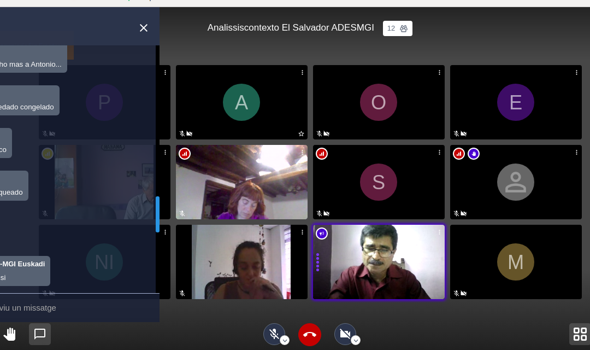The width and height of the screenshot is (590, 350).
Task: Open more options menu on participant O tile
Action: 439,73
